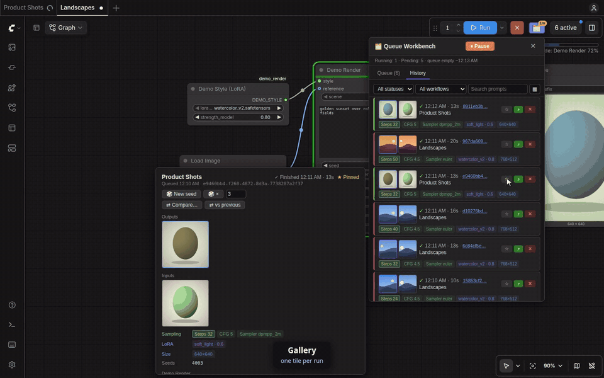Open the single-node sidebar icon below assets
The width and height of the screenshot is (604, 378).
tap(12, 67)
